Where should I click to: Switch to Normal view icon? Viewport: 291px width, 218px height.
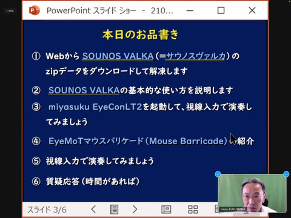coord(166,210)
